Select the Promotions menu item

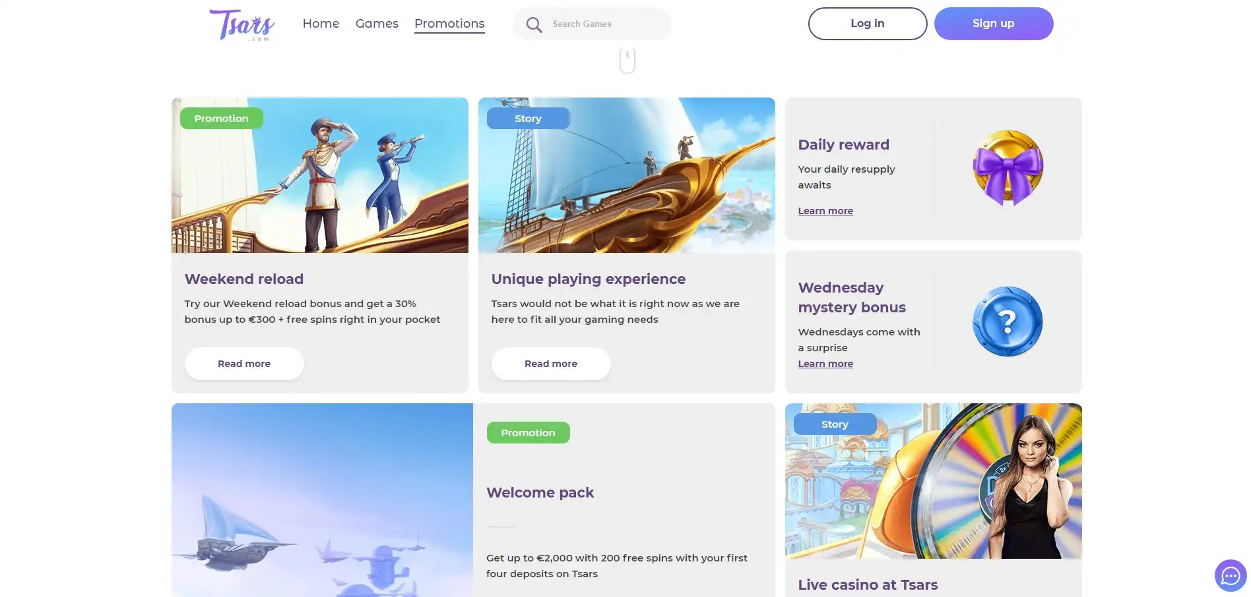tap(449, 24)
